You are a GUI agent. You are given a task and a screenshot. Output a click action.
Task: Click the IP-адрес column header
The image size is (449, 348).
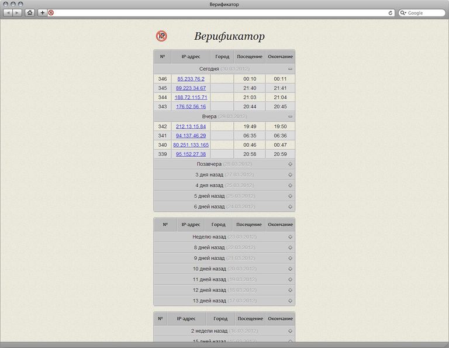tap(191, 57)
